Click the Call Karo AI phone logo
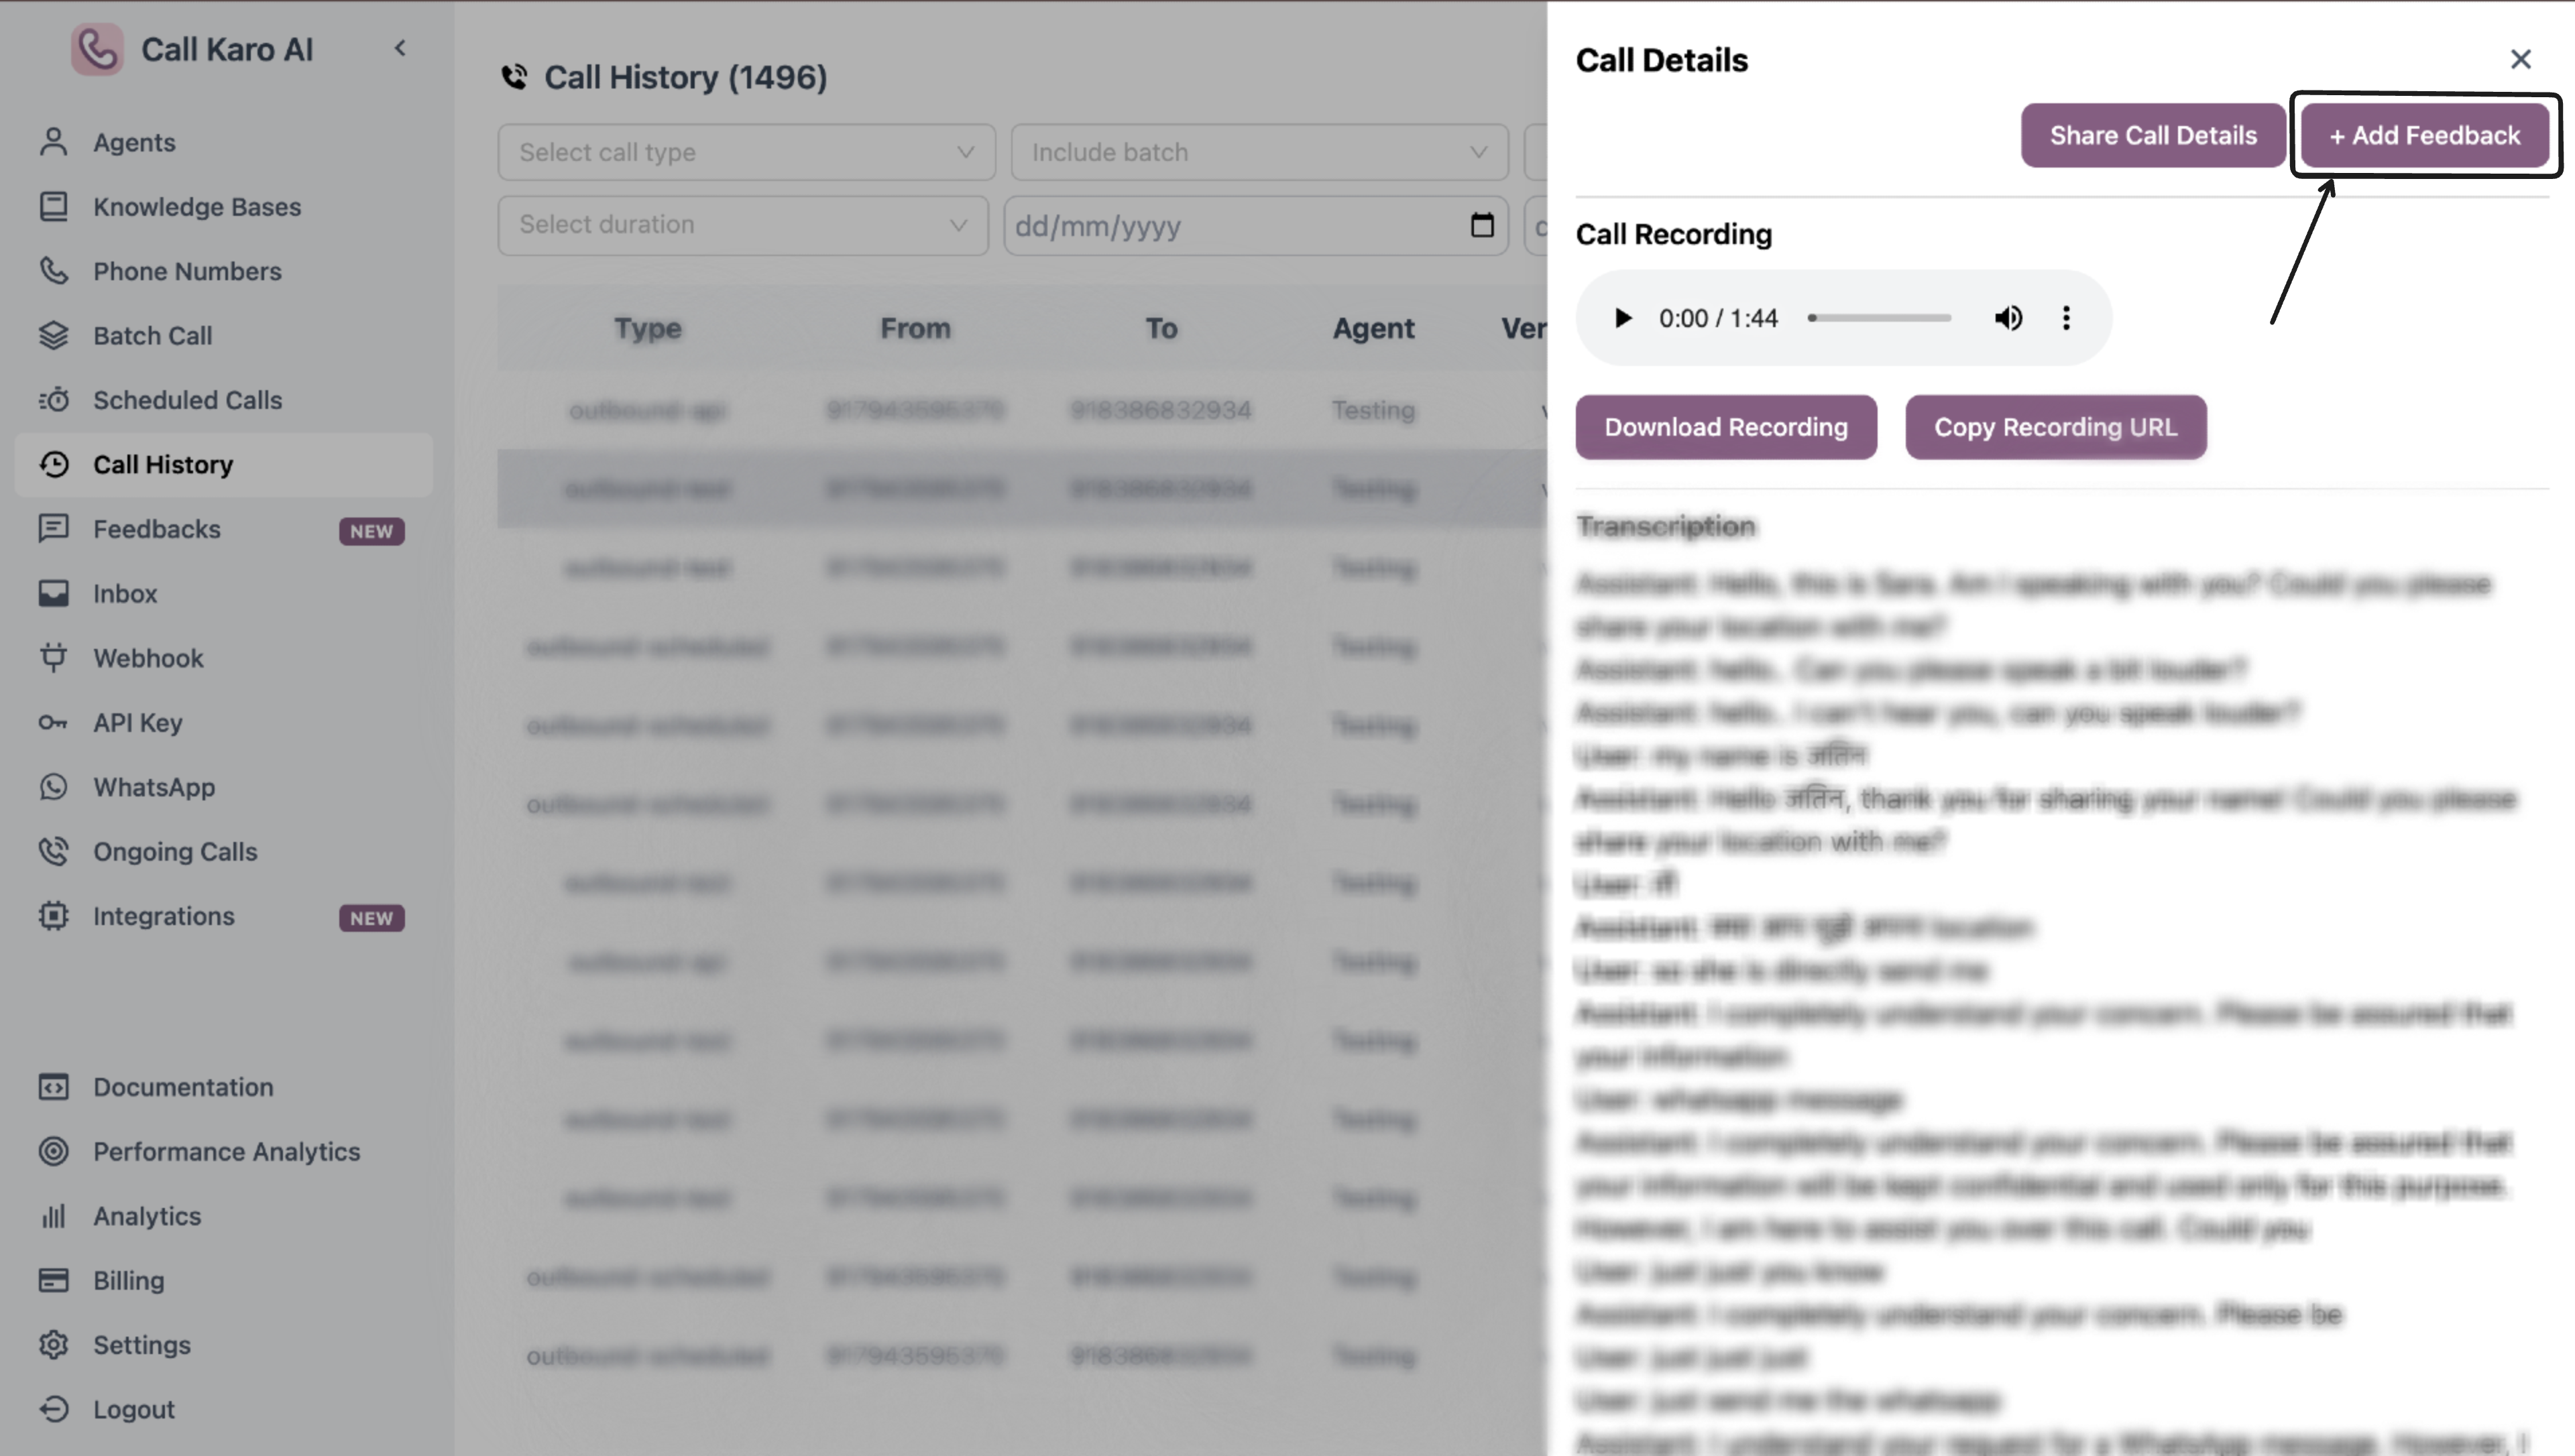Screen dimensions: 2575x1456 pos(97,49)
